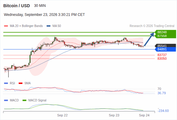
Task: Click the 84891 blue pivot price tag
Action: pyautogui.click(x=165, y=49)
